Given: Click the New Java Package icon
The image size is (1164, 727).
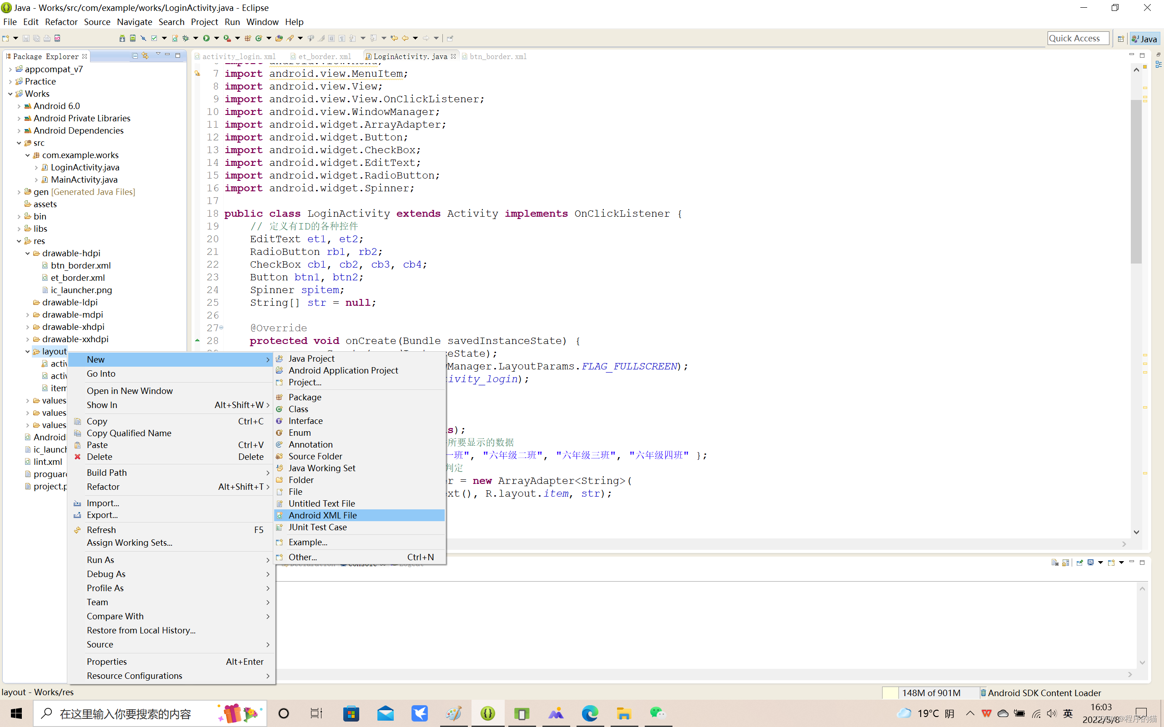Looking at the screenshot, I should click(248, 38).
